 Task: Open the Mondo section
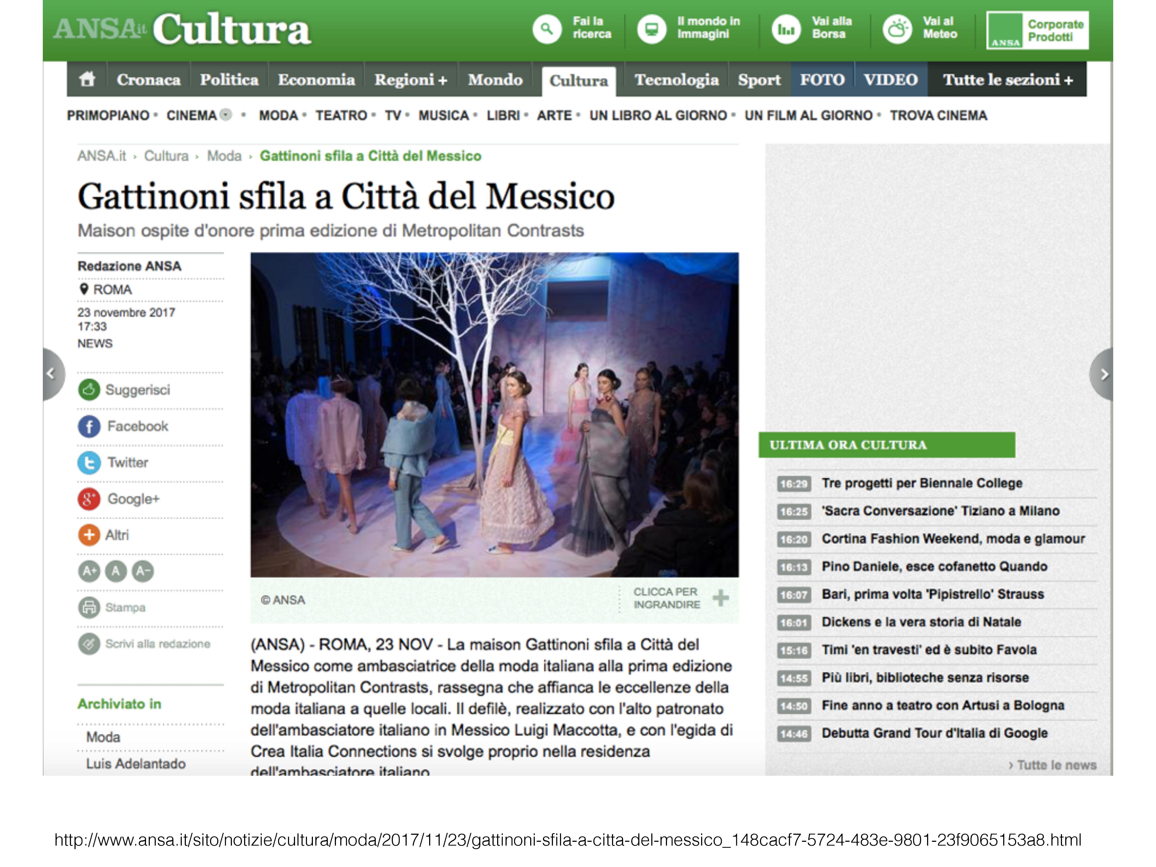click(x=495, y=79)
